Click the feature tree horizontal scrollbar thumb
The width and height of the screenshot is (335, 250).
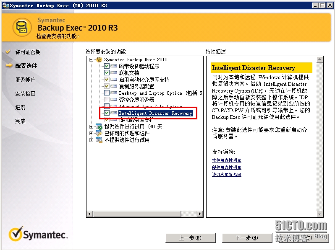click(x=137, y=214)
